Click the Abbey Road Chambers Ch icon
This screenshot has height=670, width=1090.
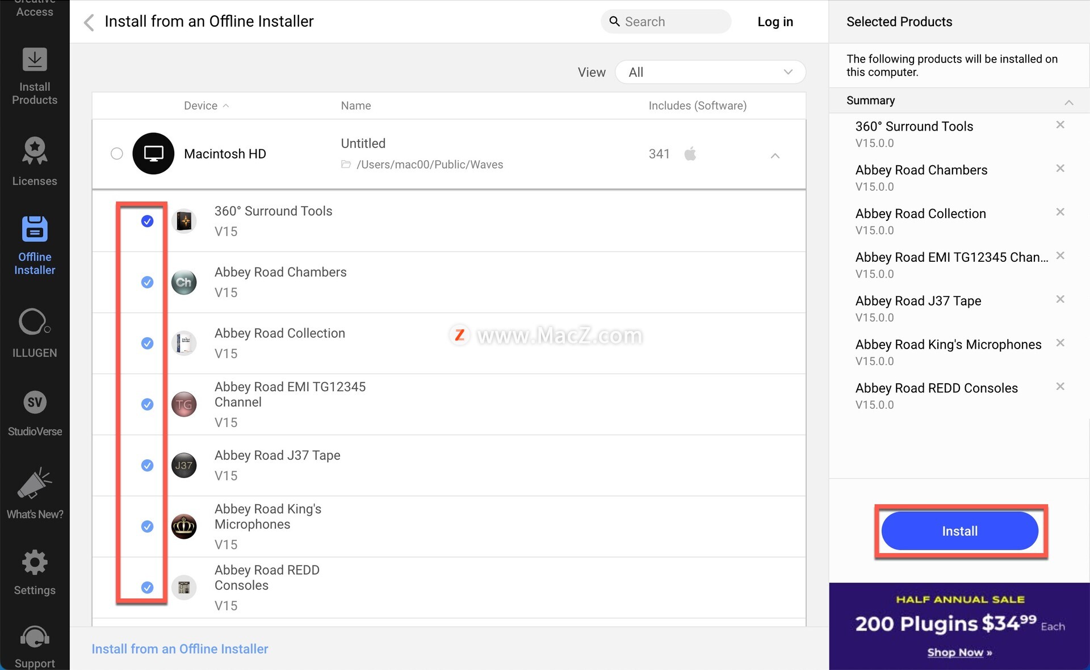pyautogui.click(x=184, y=282)
